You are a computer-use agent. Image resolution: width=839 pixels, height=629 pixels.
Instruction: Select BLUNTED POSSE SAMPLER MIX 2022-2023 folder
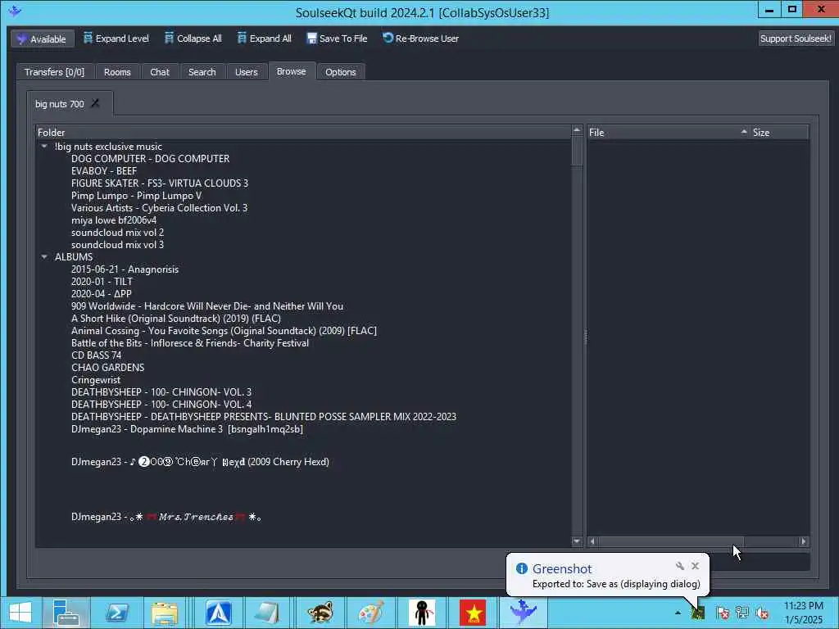tap(264, 417)
